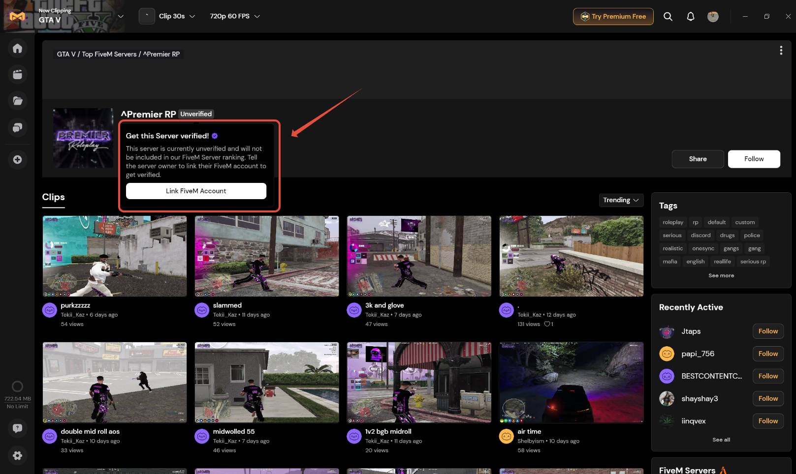
Task: Open the Trending sort dropdown
Action: click(621, 200)
